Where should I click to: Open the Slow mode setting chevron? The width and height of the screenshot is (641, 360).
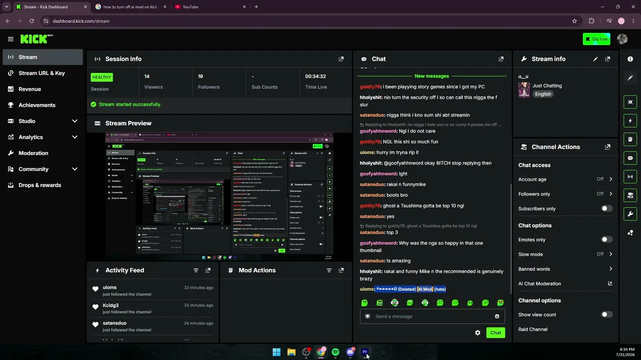tap(610, 254)
